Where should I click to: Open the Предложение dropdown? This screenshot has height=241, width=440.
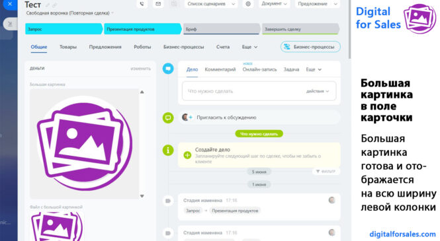(x=318, y=4)
